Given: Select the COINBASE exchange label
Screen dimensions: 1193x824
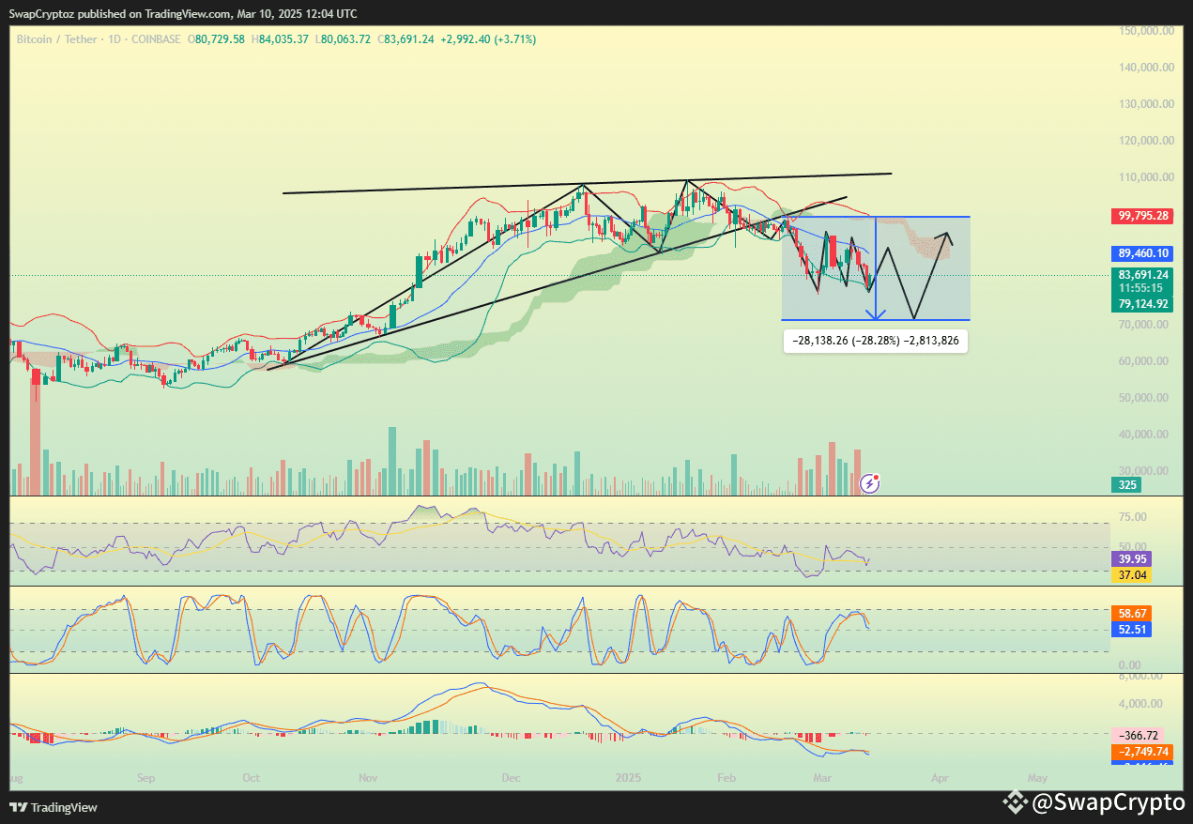Looking at the screenshot, I should (x=156, y=38).
